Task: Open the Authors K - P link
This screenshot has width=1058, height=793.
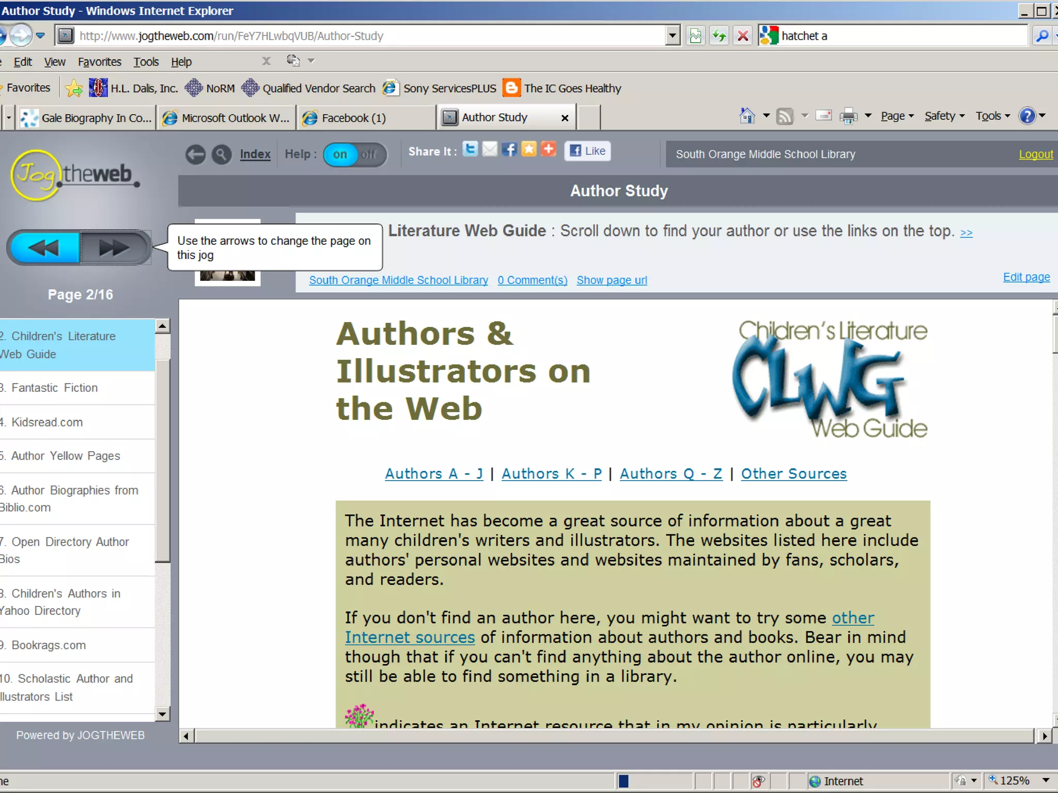Action: (x=551, y=473)
